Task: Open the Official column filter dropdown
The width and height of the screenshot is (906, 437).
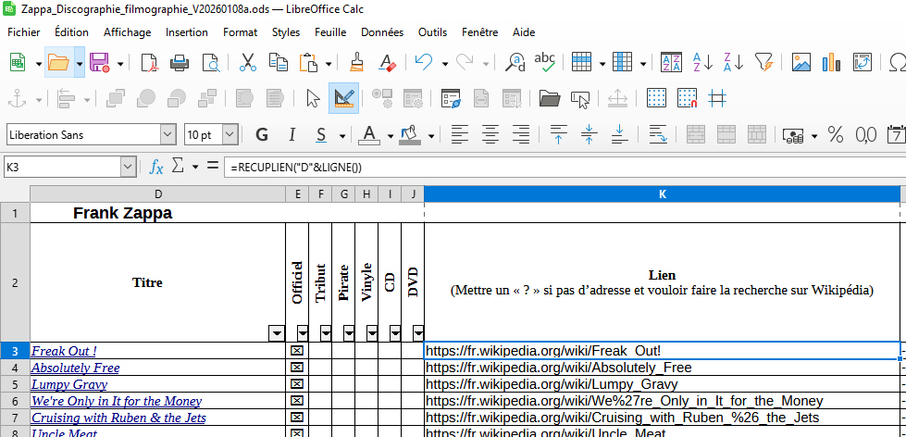Action: [303, 333]
